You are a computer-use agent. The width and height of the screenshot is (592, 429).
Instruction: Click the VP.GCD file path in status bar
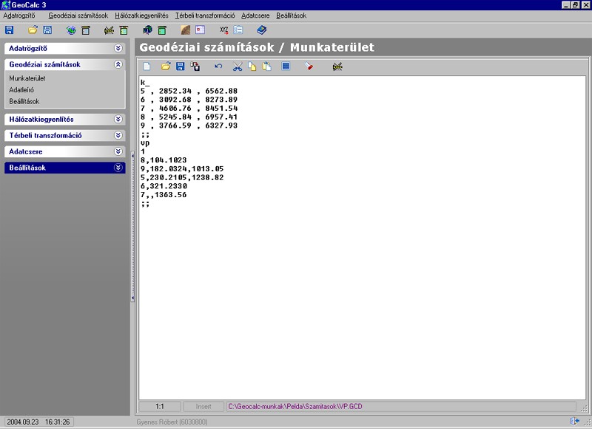point(295,406)
